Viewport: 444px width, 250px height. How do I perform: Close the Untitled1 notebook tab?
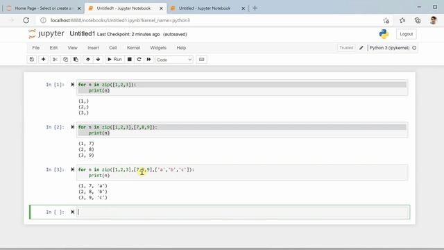161,8
